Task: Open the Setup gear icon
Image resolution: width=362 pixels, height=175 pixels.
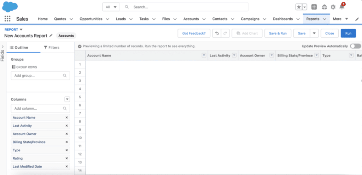Action: (x=333, y=7)
